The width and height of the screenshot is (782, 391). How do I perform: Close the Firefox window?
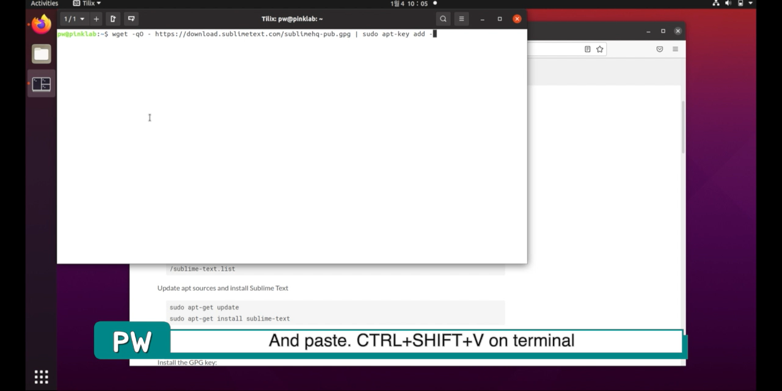pos(678,31)
